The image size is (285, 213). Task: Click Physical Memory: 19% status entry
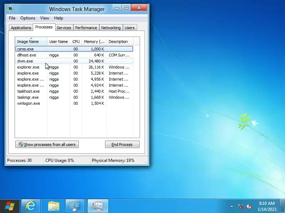tap(113, 160)
